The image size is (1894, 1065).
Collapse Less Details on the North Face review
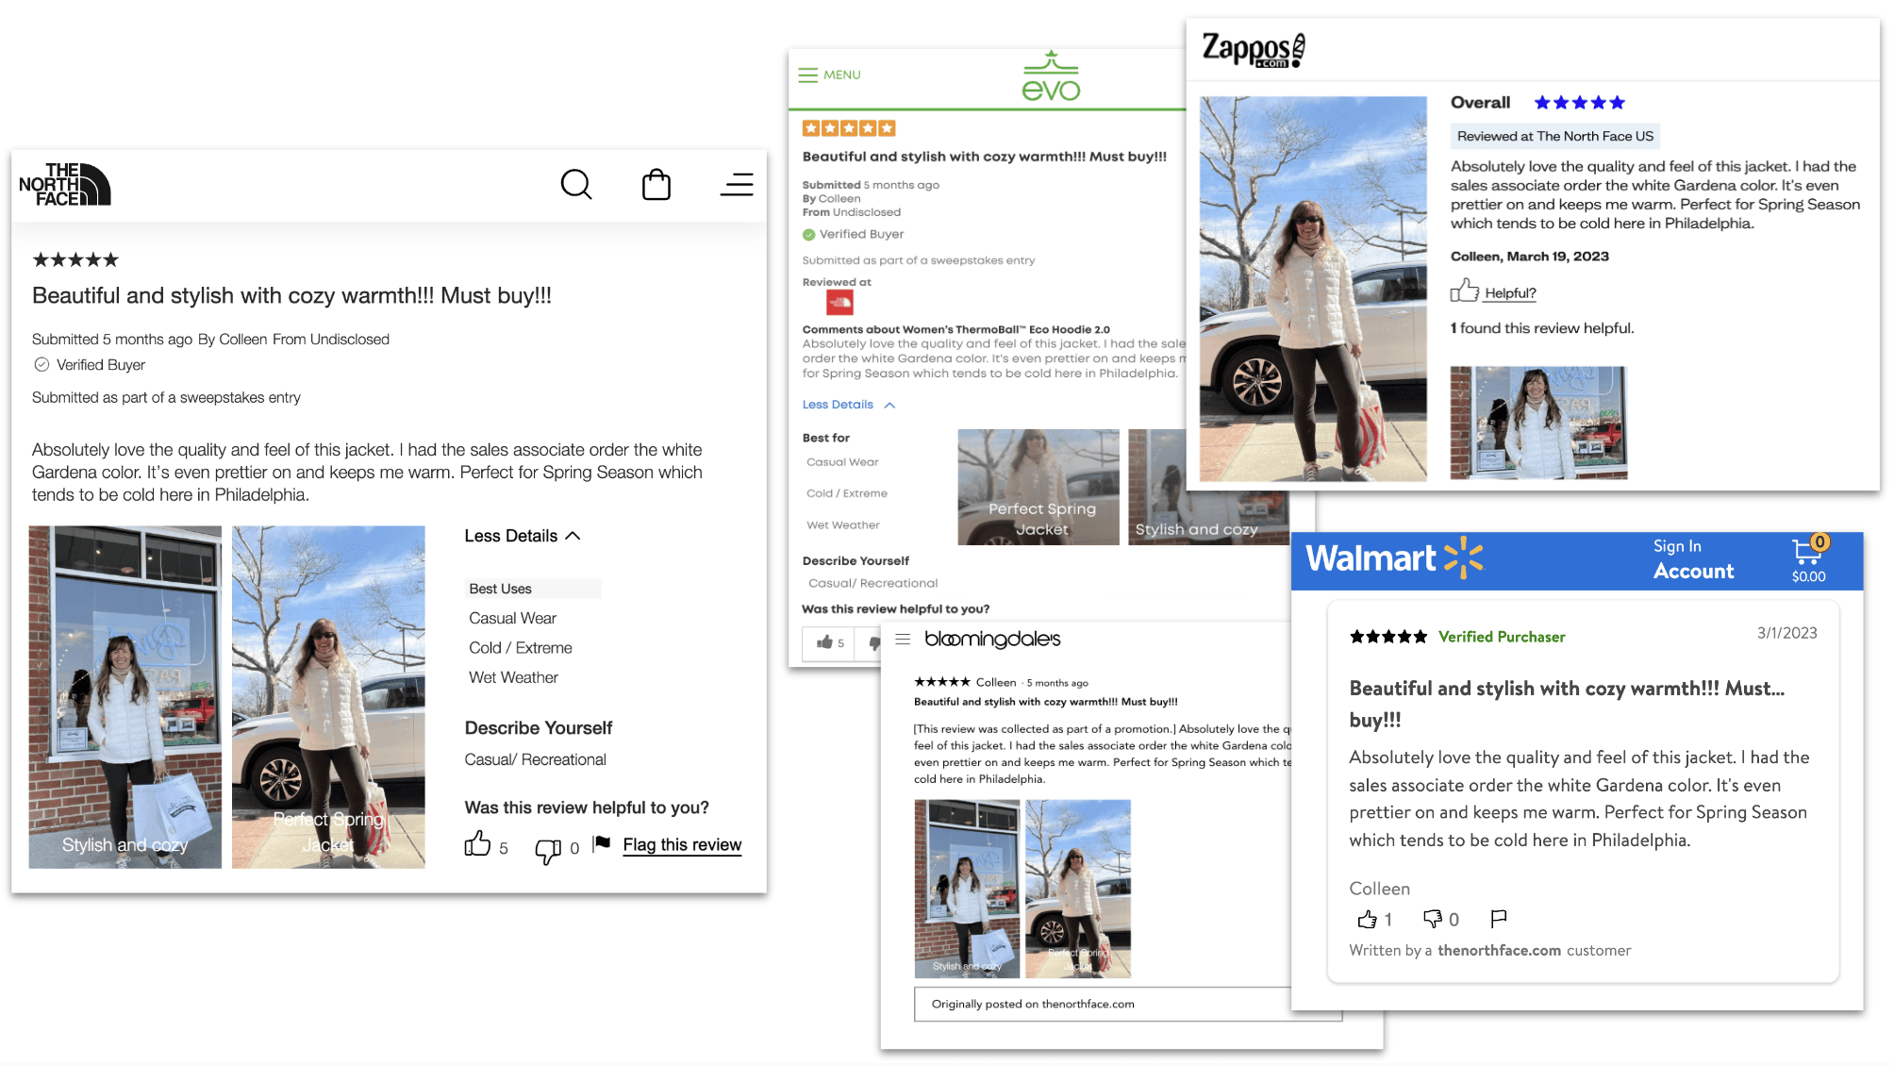[522, 535]
